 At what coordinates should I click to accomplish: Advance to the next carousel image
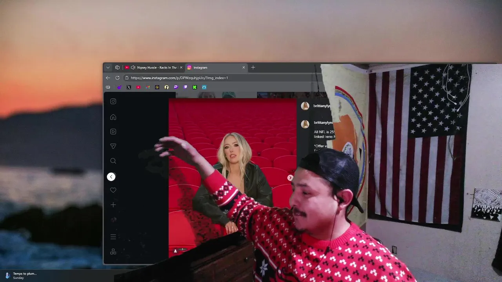pyautogui.click(x=290, y=178)
